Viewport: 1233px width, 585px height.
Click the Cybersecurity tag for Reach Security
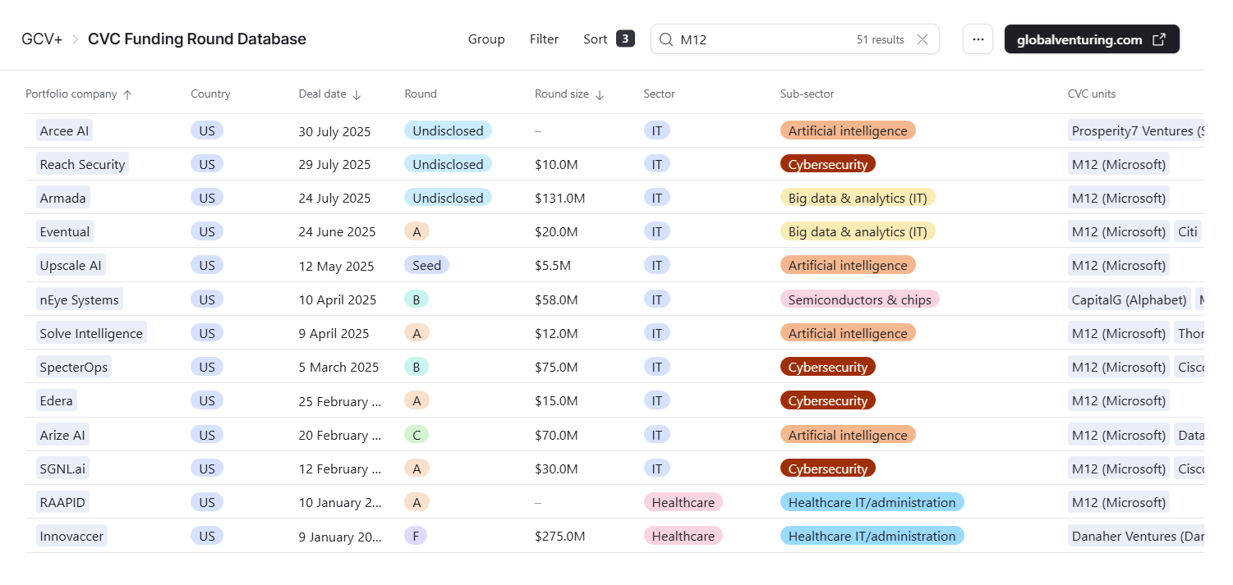827,164
